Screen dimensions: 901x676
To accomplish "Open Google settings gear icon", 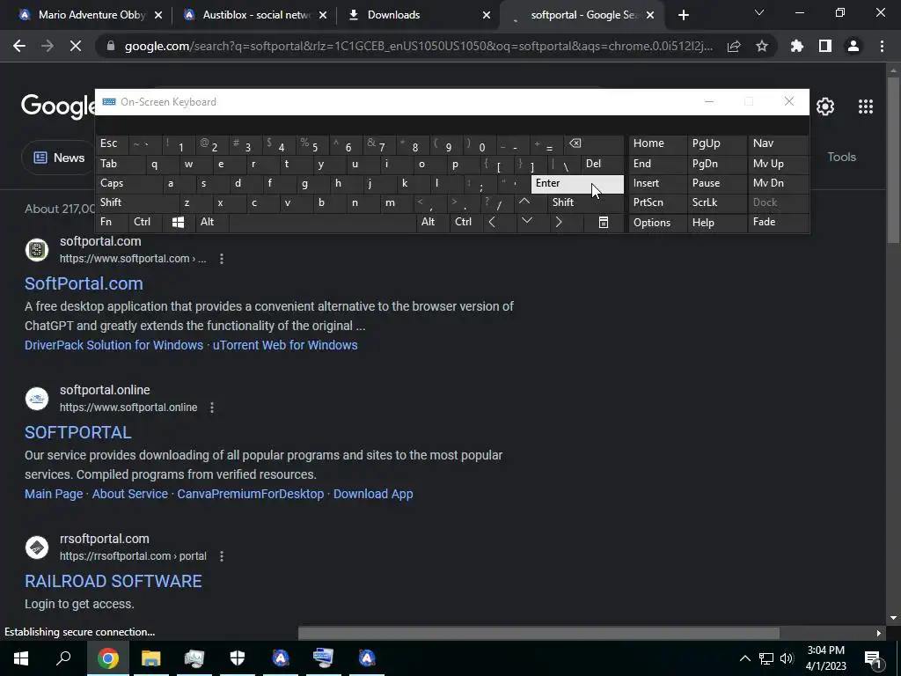I will click(825, 107).
